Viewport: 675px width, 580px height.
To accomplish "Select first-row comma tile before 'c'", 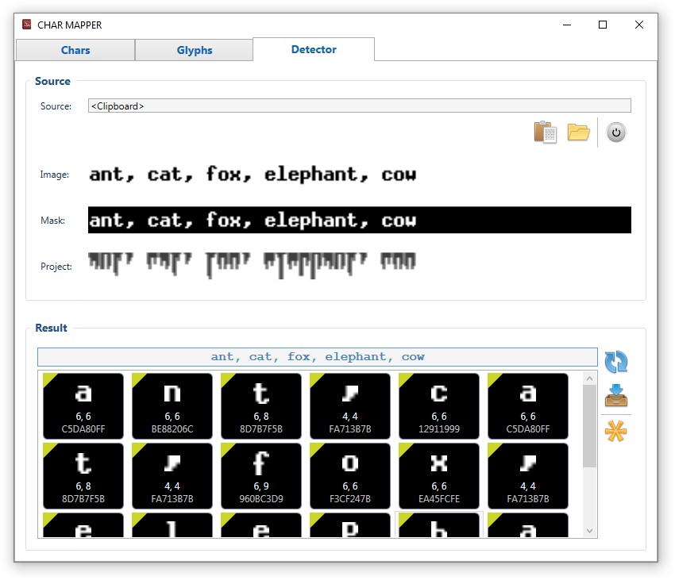I will pos(350,405).
